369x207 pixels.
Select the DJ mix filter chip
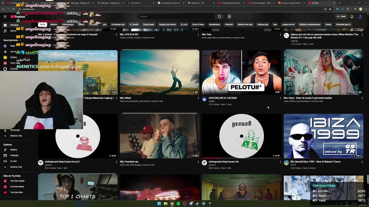(184, 24)
